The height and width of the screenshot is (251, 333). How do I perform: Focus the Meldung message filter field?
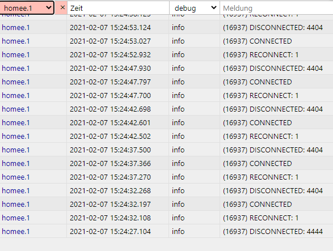277,8
